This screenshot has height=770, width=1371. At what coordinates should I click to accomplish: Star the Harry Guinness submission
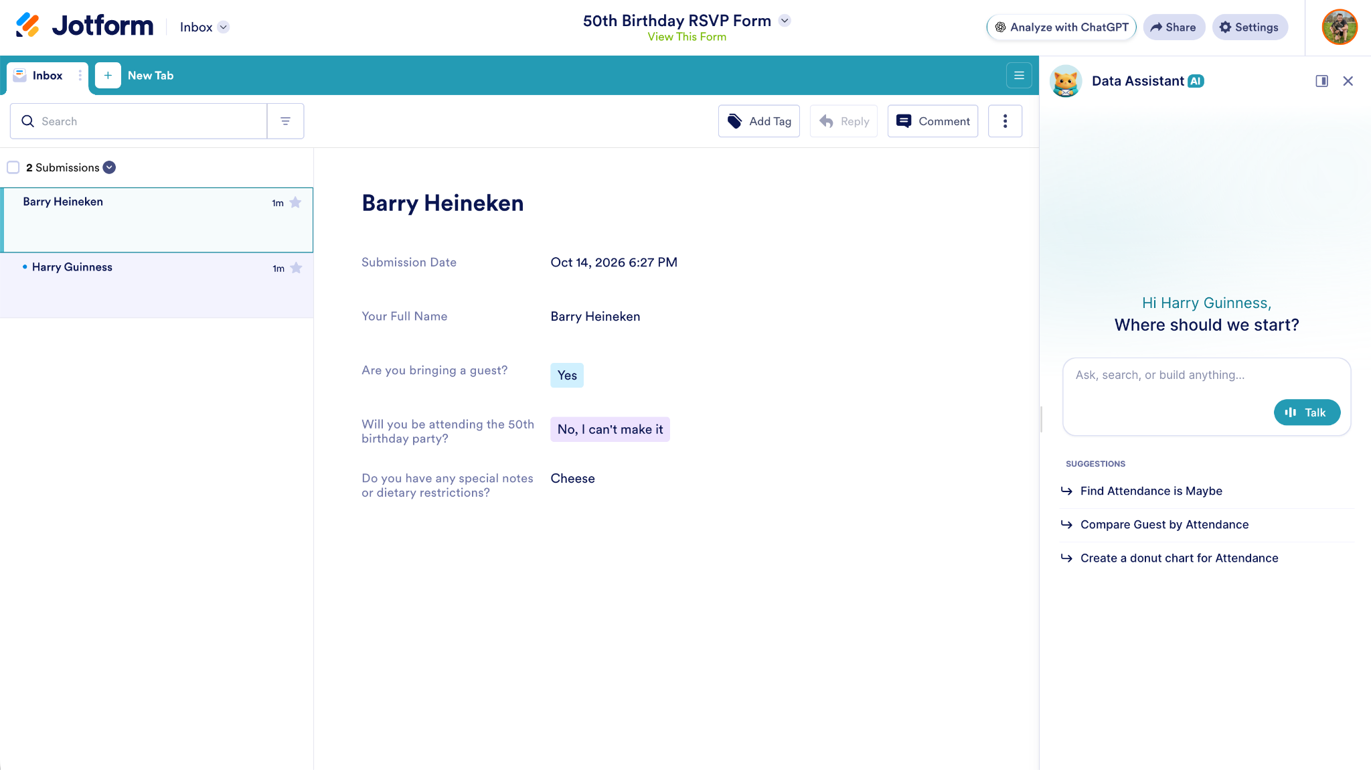[296, 268]
